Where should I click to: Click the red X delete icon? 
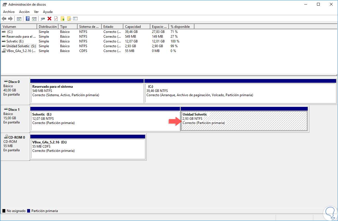[49, 19]
